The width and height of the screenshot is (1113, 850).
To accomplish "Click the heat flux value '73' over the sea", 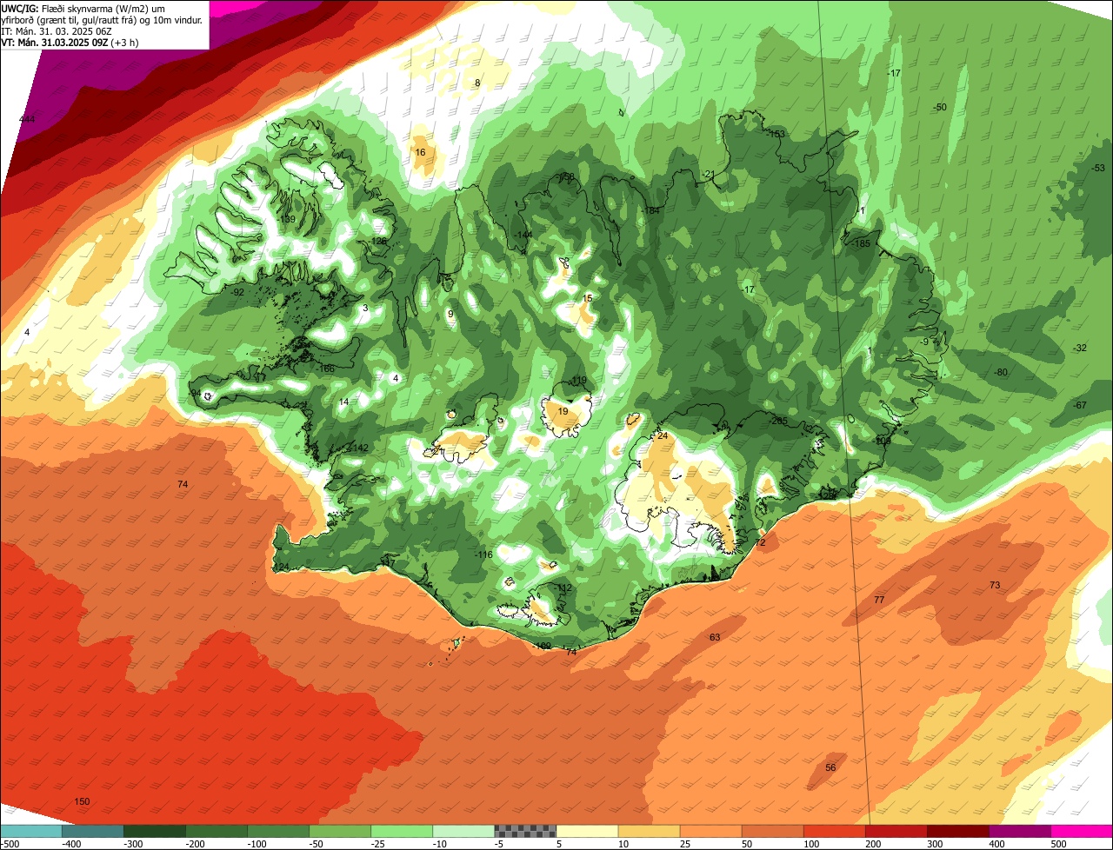I will tap(994, 585).
